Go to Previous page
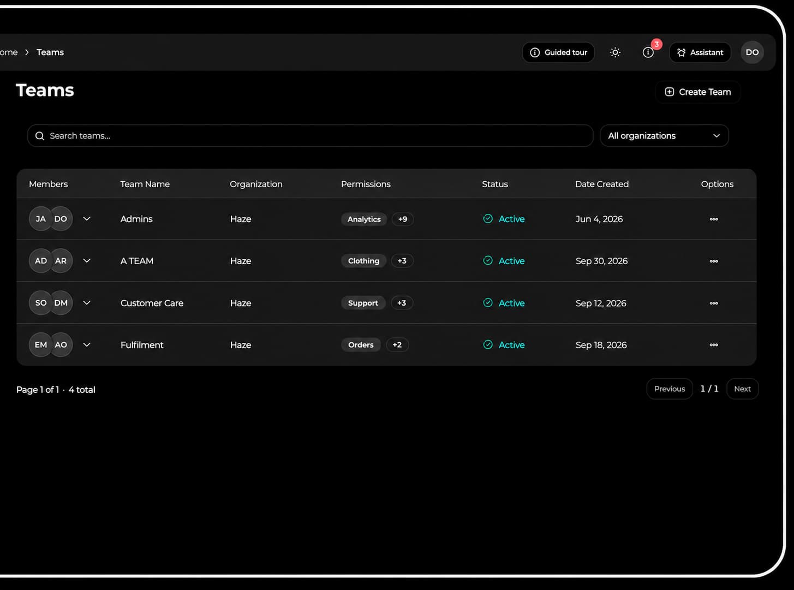 click(x=670, y=389)
